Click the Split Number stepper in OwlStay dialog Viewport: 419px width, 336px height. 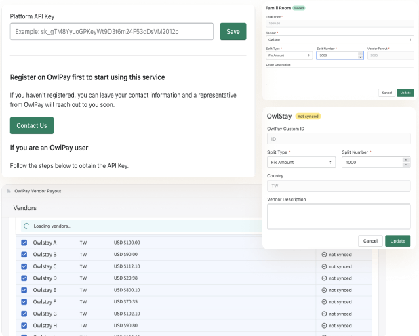pyautogui.click(x=406, y=163)
